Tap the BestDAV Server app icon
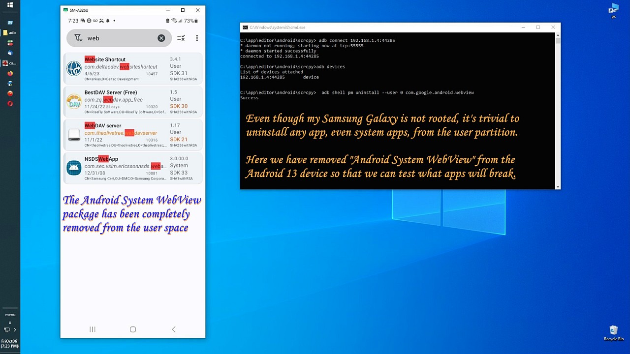The width and height of the screenshot is (630, 354). tap(74, 102)
